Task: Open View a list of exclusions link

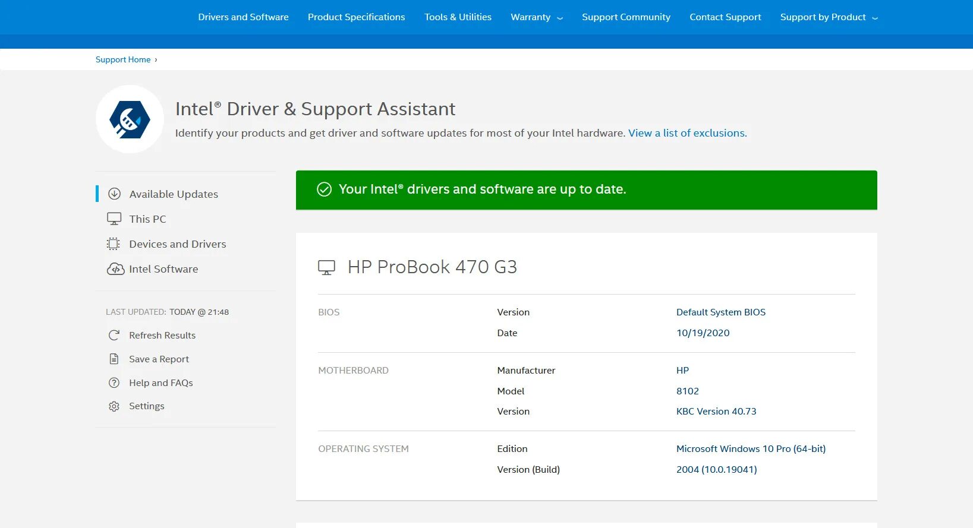Action: coord(688,133)
